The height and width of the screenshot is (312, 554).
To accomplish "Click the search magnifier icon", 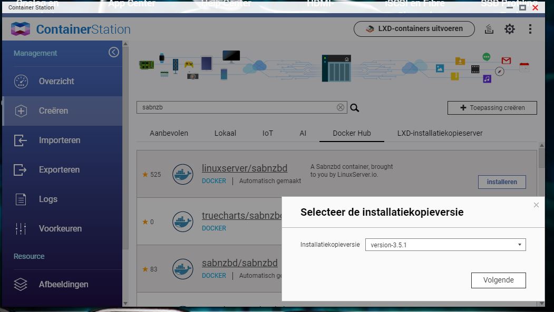I will [354, 107].
